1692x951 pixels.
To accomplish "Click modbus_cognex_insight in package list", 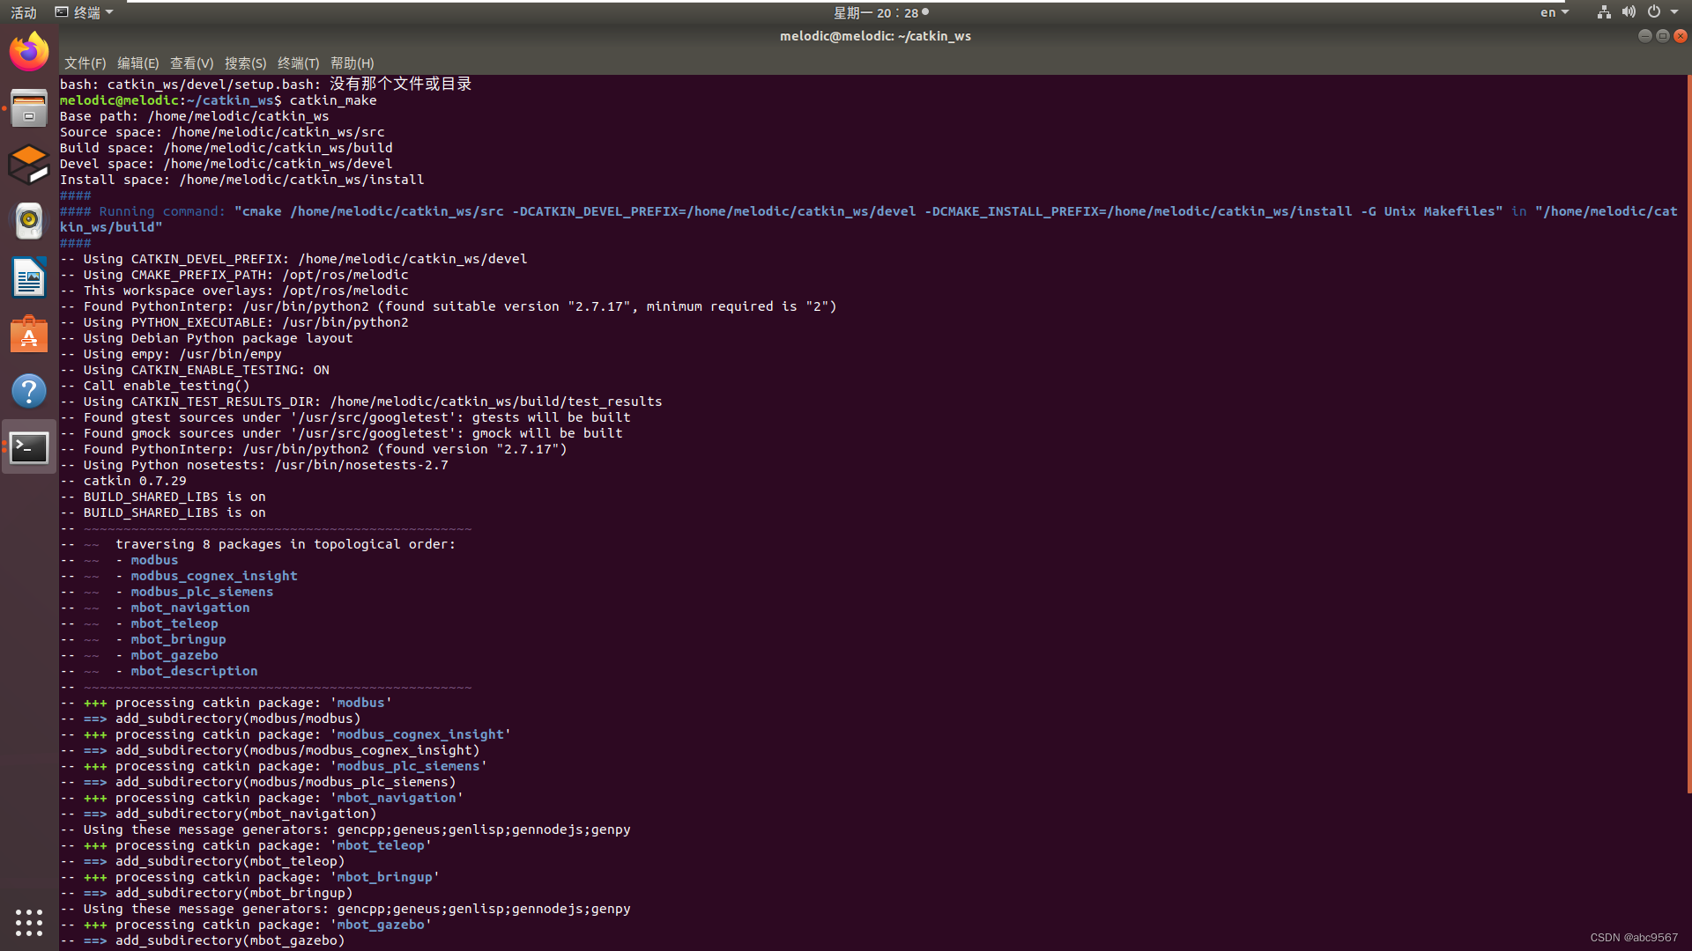I will click(214, 576).
